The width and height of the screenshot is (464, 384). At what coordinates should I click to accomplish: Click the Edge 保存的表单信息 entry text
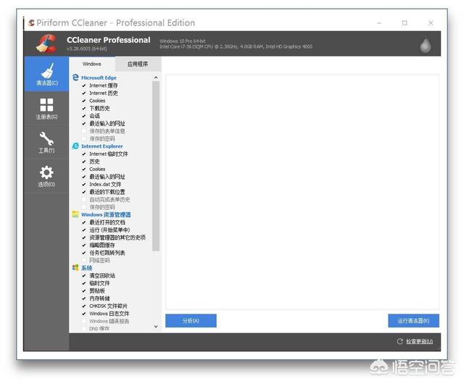[107, 131]
